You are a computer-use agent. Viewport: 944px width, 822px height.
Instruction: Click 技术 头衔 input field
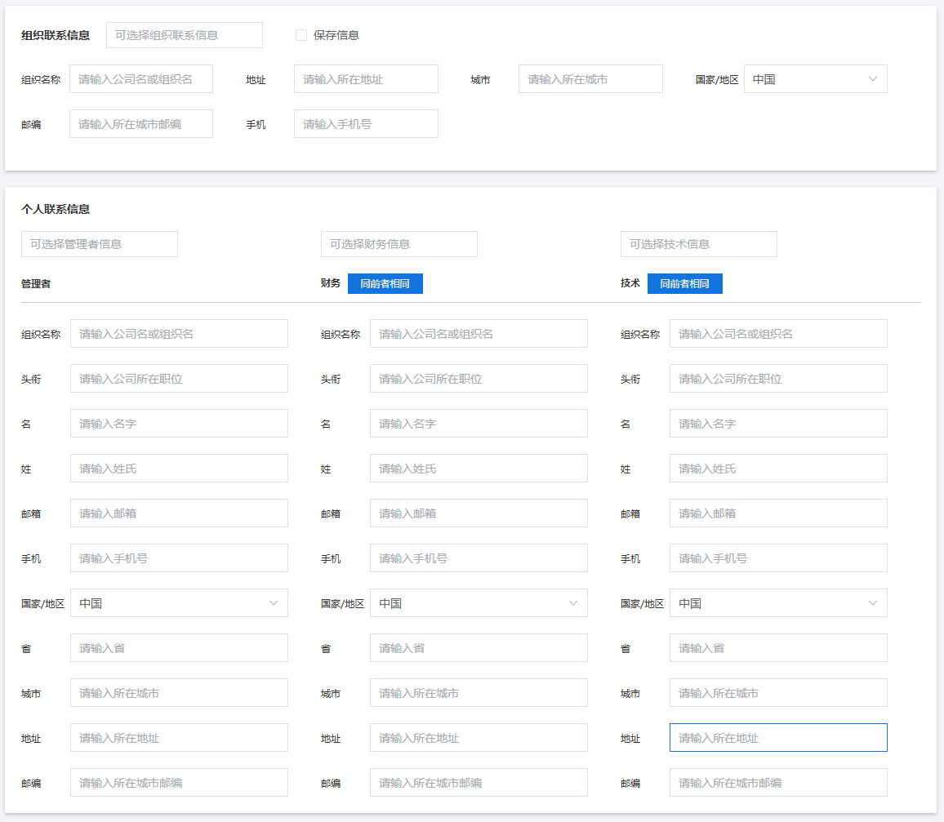pos(778,379)
